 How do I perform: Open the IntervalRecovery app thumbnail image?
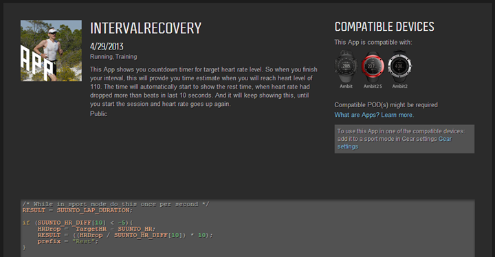point(51,51)
